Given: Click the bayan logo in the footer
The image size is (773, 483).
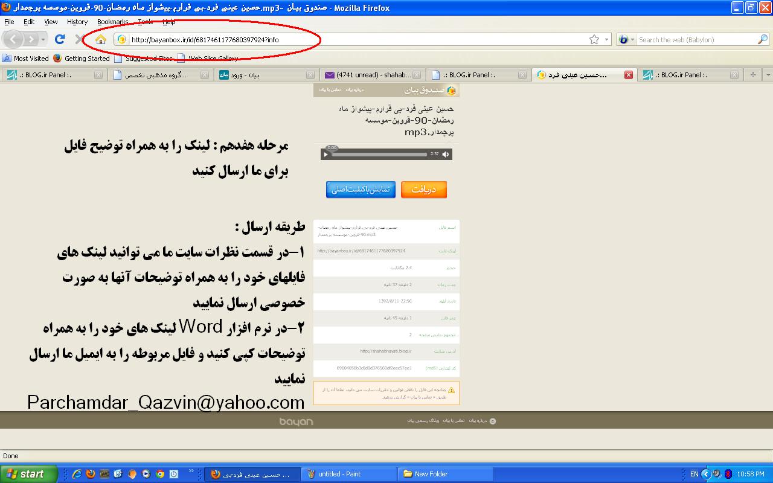Looking at the screenshot, I should [x=296, y=421].
